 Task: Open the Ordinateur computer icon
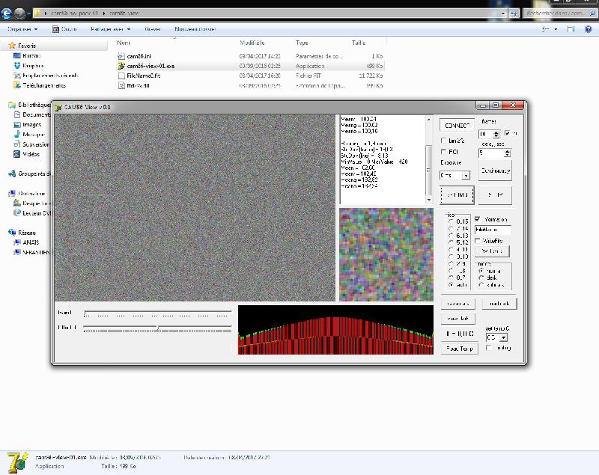12,194
